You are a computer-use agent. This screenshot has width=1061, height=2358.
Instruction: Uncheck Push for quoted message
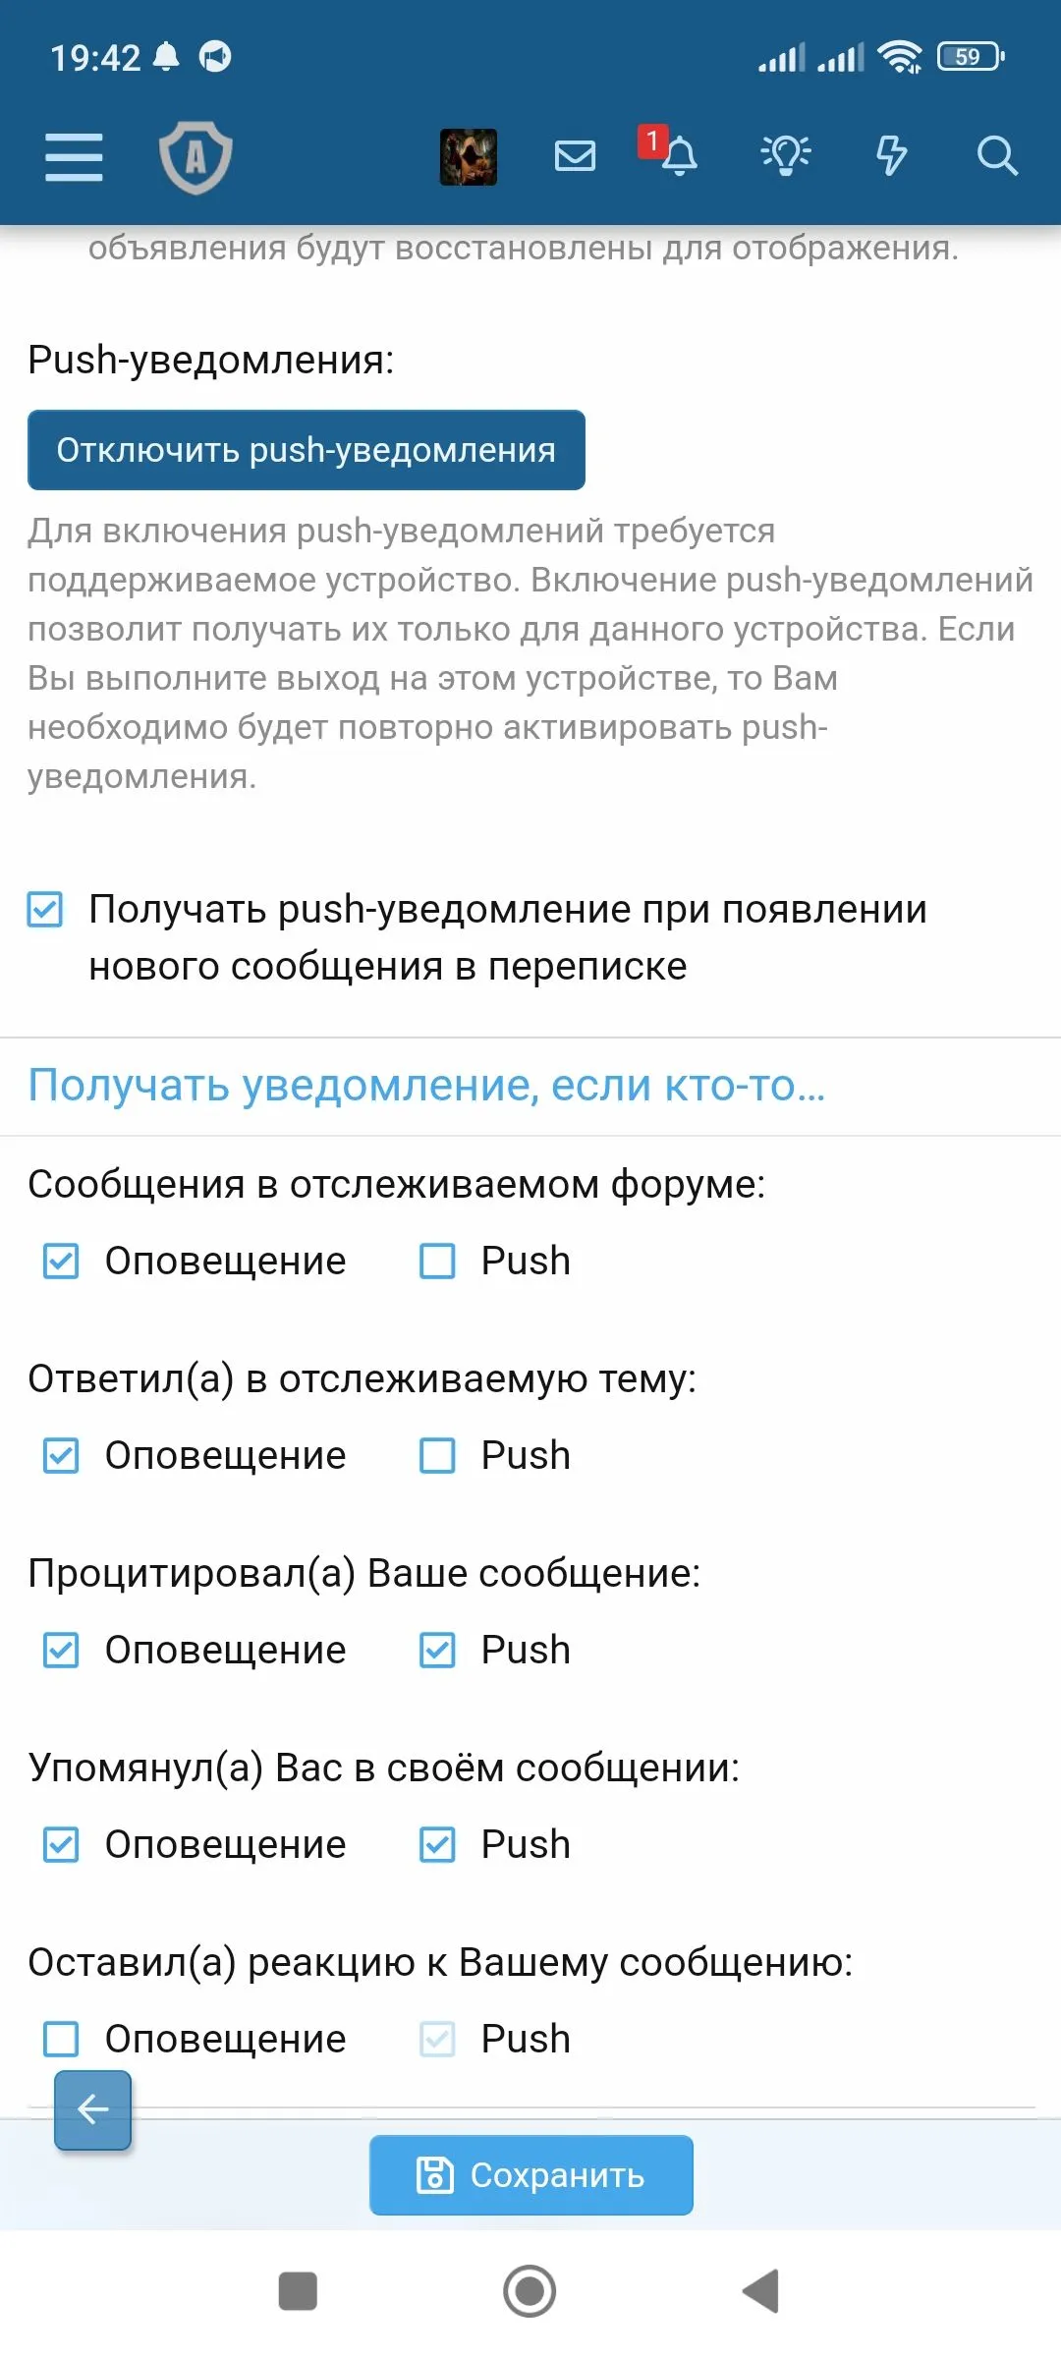pyautogui.click(x=437, y=1650)
